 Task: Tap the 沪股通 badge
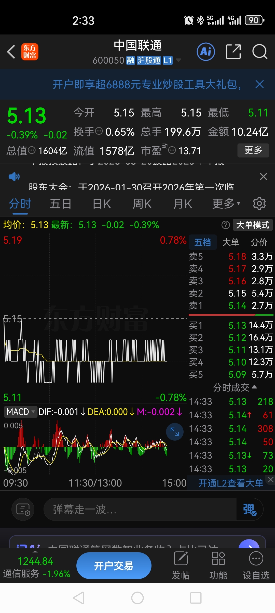click(x=149, y=60)
